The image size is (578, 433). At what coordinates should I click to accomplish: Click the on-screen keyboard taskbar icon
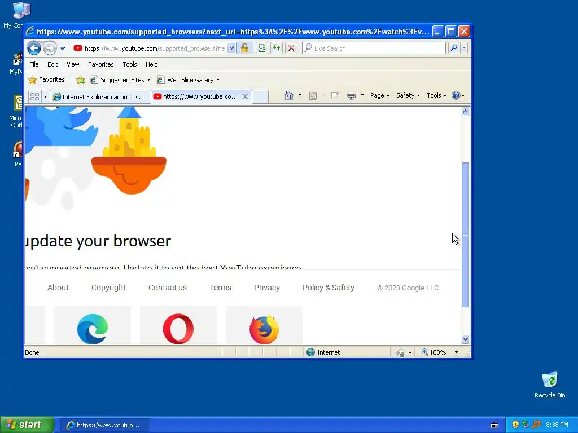494,425
